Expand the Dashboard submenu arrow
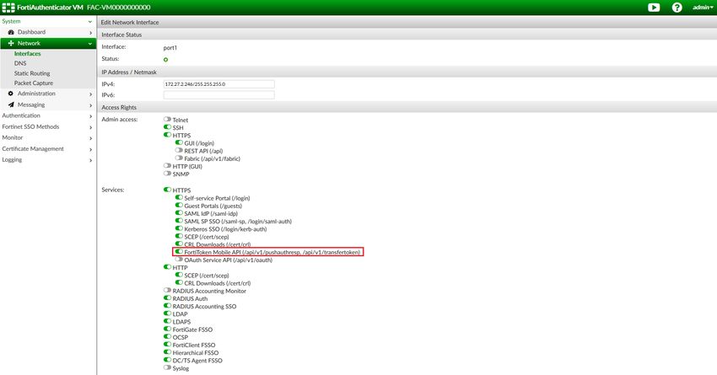Image resolution: width=717 pixels, height=375 pixels. (x=90, y=32)
